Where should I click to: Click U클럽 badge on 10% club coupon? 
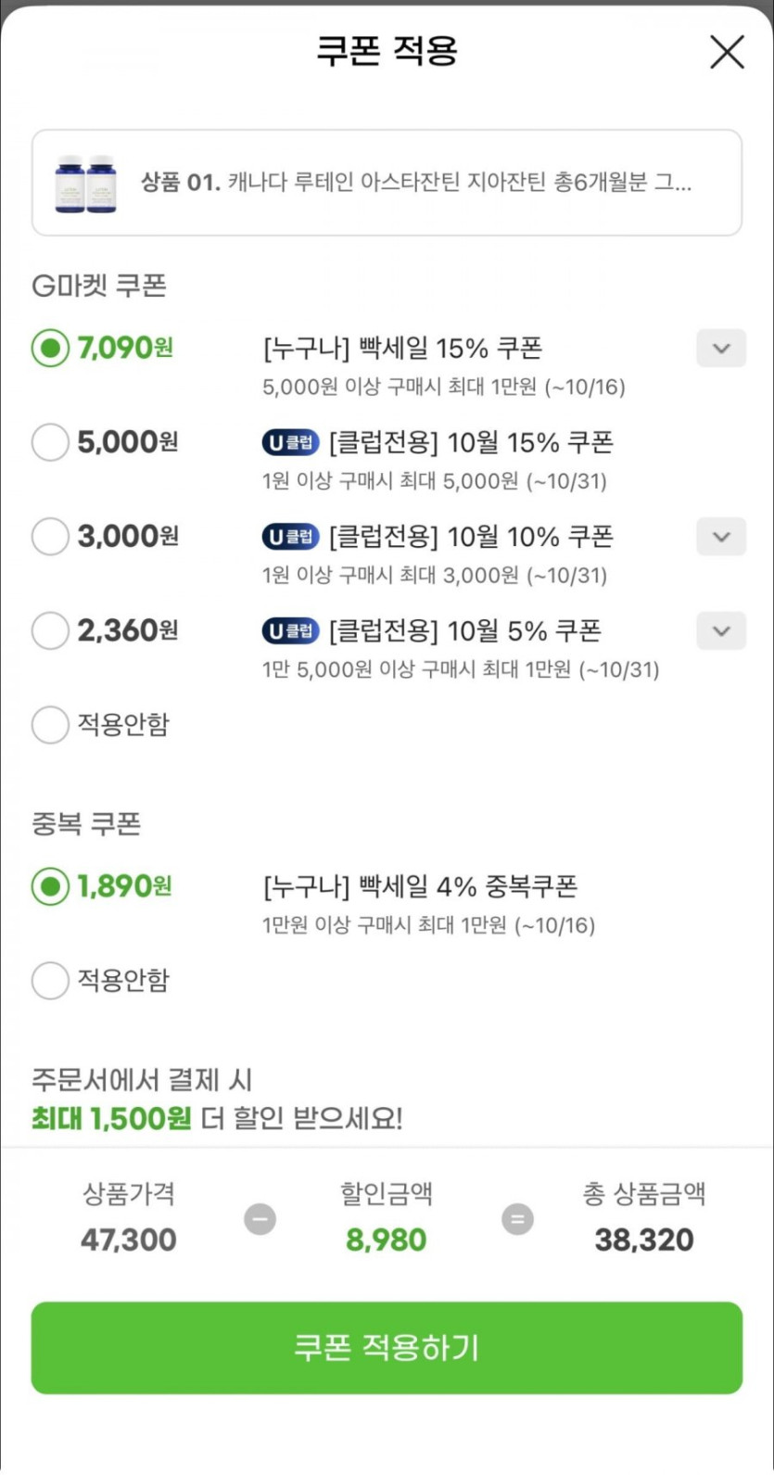click(290, 537)
